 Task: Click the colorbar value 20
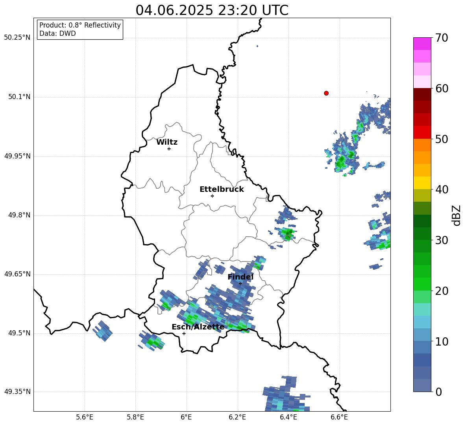coord(442,291)
